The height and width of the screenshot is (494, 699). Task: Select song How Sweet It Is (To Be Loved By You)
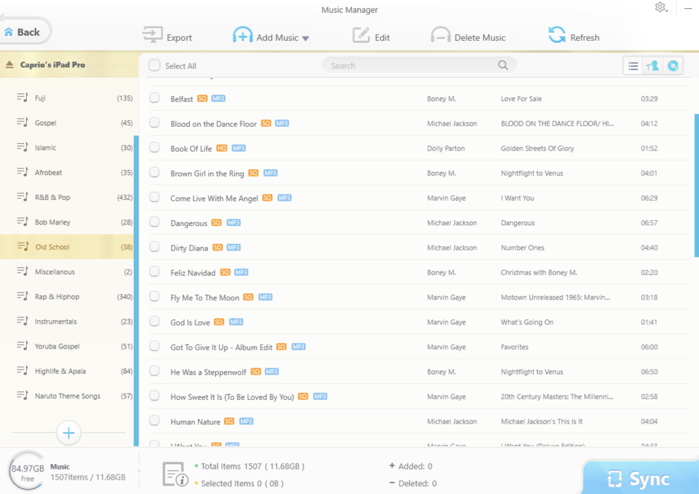click(x=232, y=397)
